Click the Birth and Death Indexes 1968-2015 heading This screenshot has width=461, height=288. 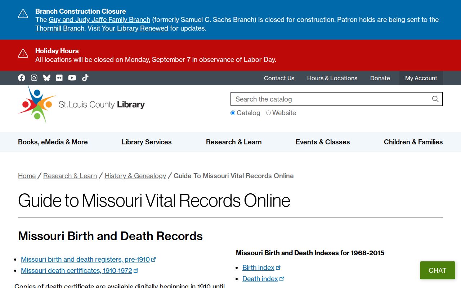tap(310, 253)
